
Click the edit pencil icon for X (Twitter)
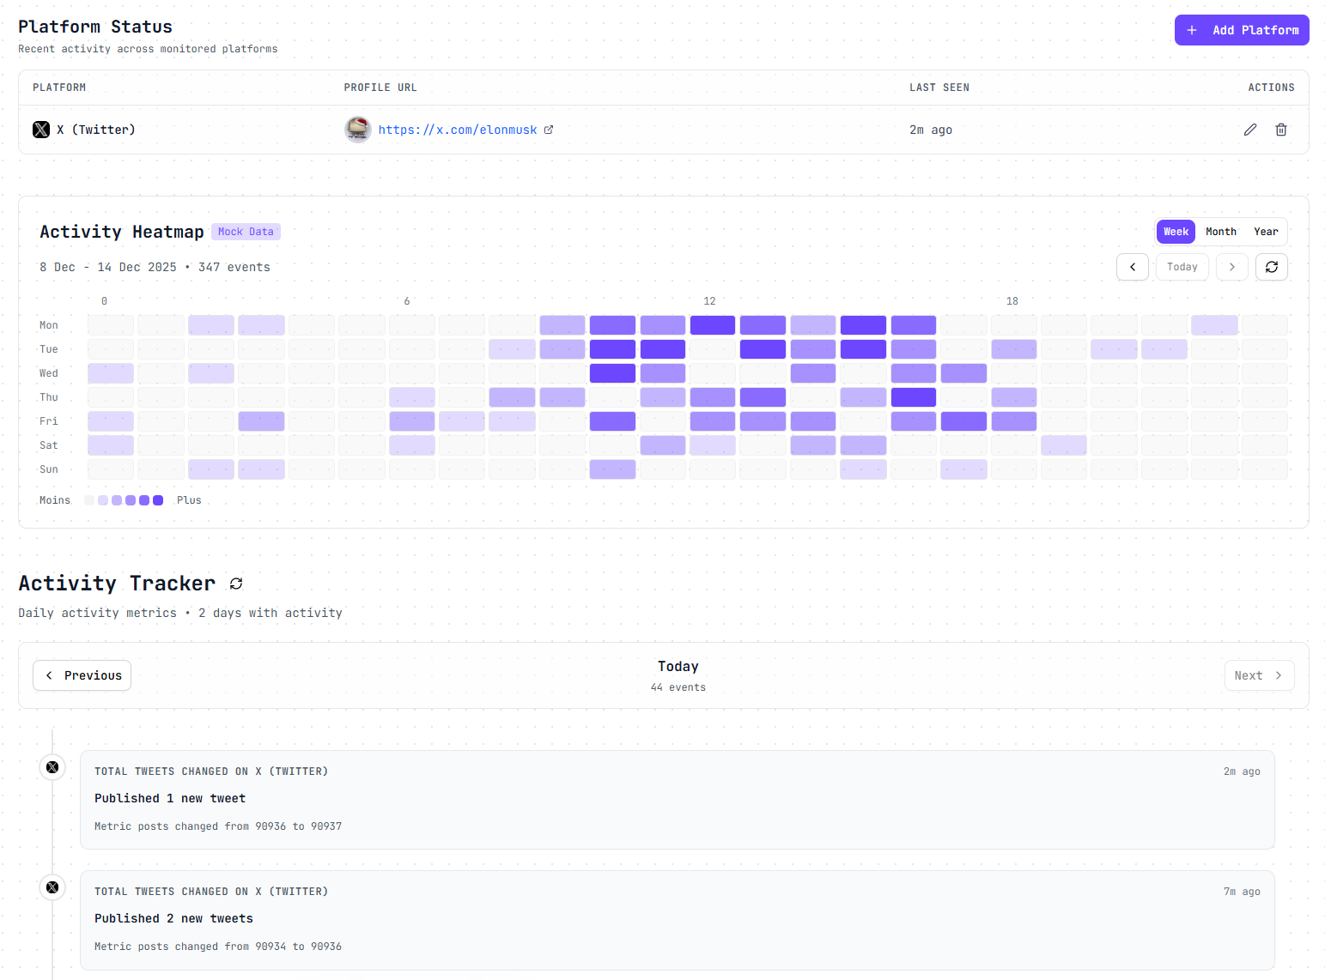(x=1250, y=130)
